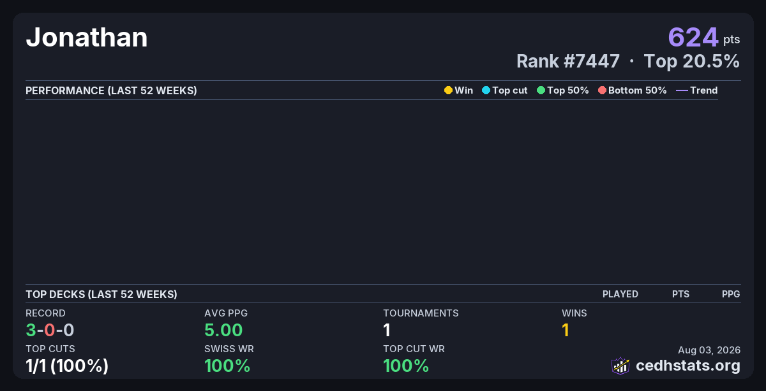Click the 3-0-0 record value
The width and height of the screenshot is (766, 391).
point(50,330)
